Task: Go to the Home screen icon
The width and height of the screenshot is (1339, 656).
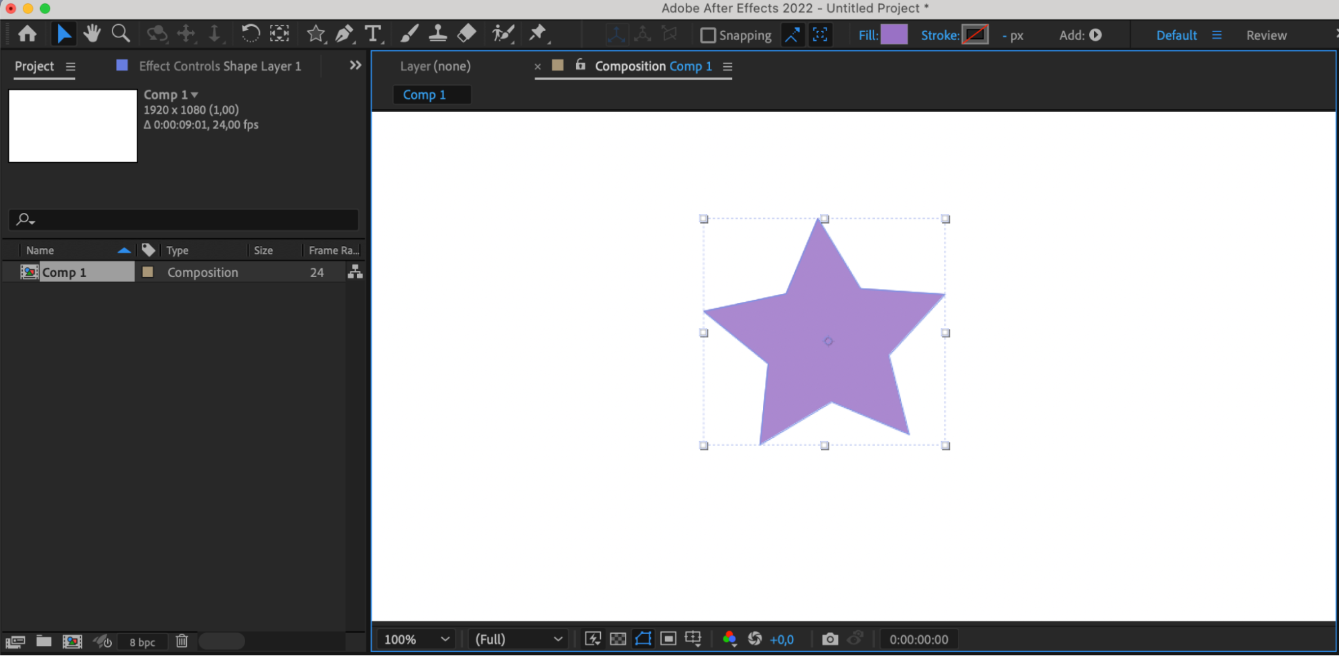Action: [x=27, y=33]
